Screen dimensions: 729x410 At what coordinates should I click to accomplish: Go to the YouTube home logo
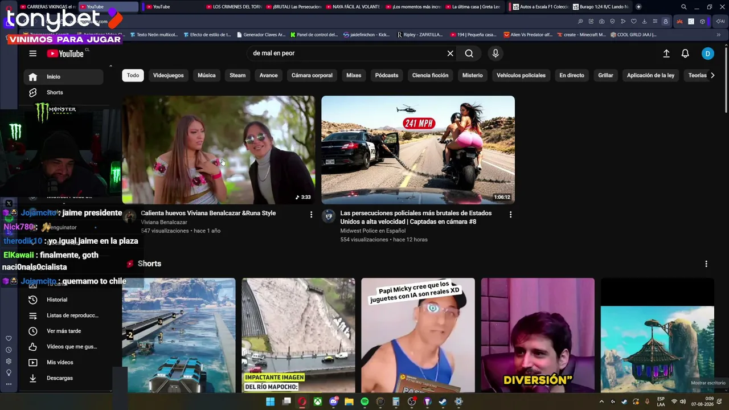click(x=65, y=54)
